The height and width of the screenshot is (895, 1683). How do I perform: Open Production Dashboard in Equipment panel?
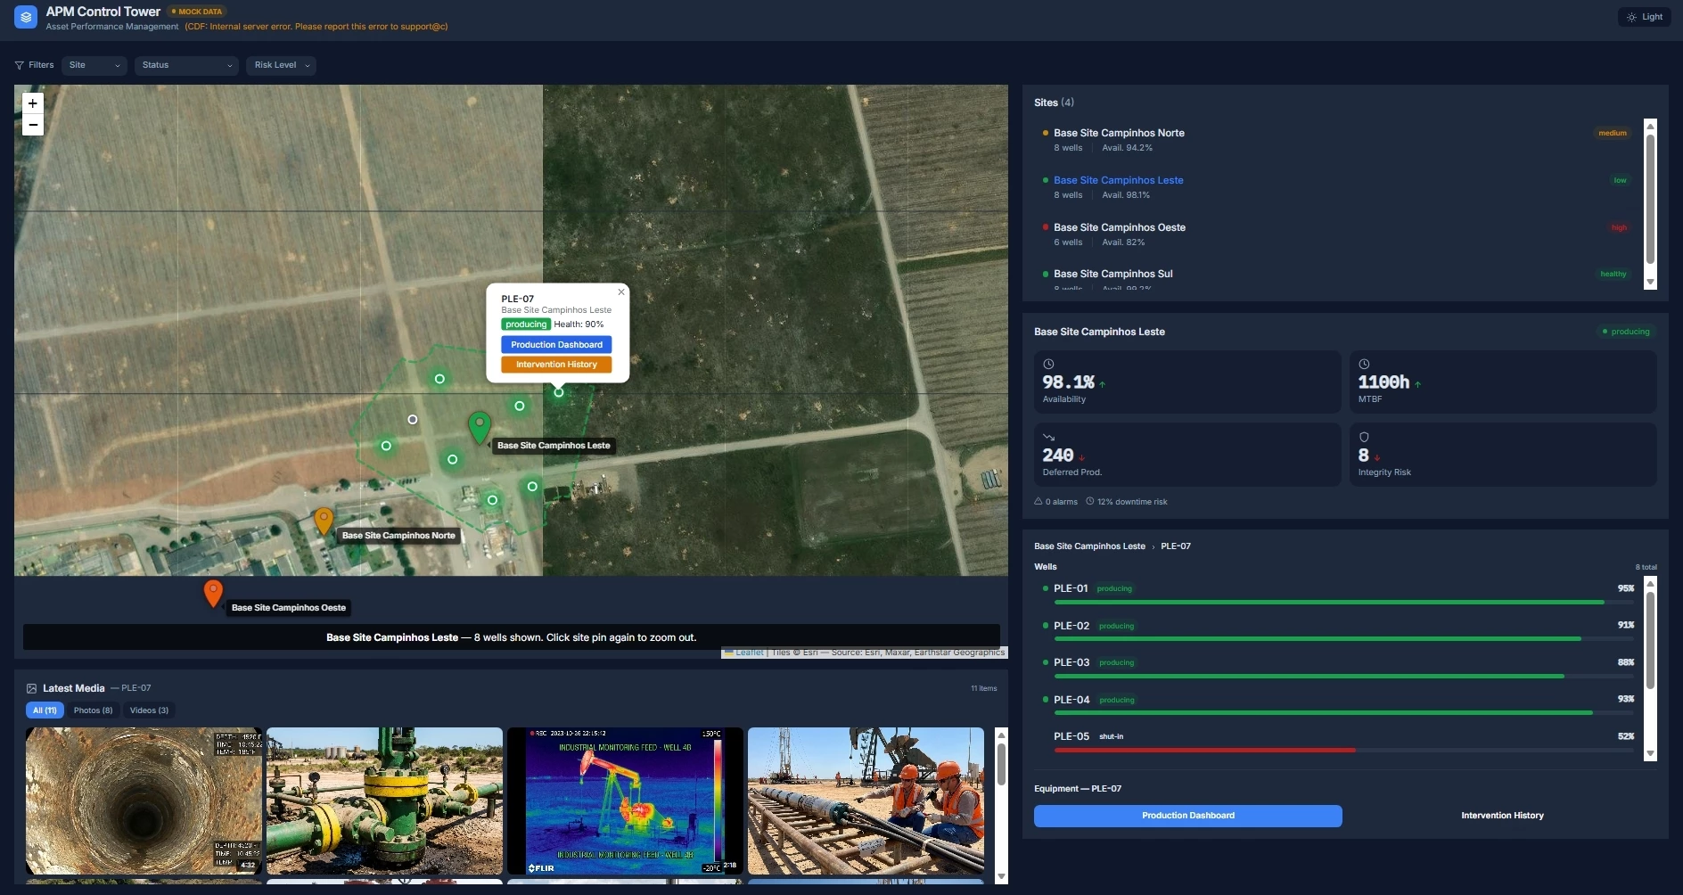click(x=1187, y=816)
